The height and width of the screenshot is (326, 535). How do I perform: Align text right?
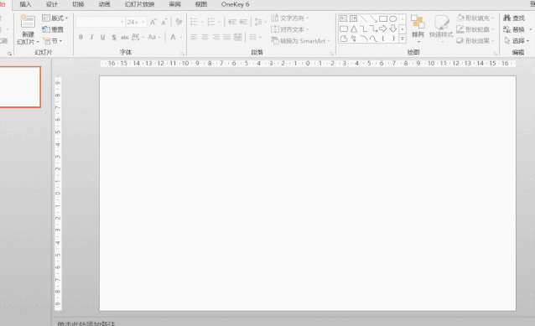point(216,37)
